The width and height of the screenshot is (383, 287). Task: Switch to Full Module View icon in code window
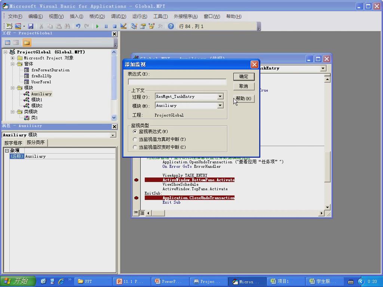(x=142, y=213)
